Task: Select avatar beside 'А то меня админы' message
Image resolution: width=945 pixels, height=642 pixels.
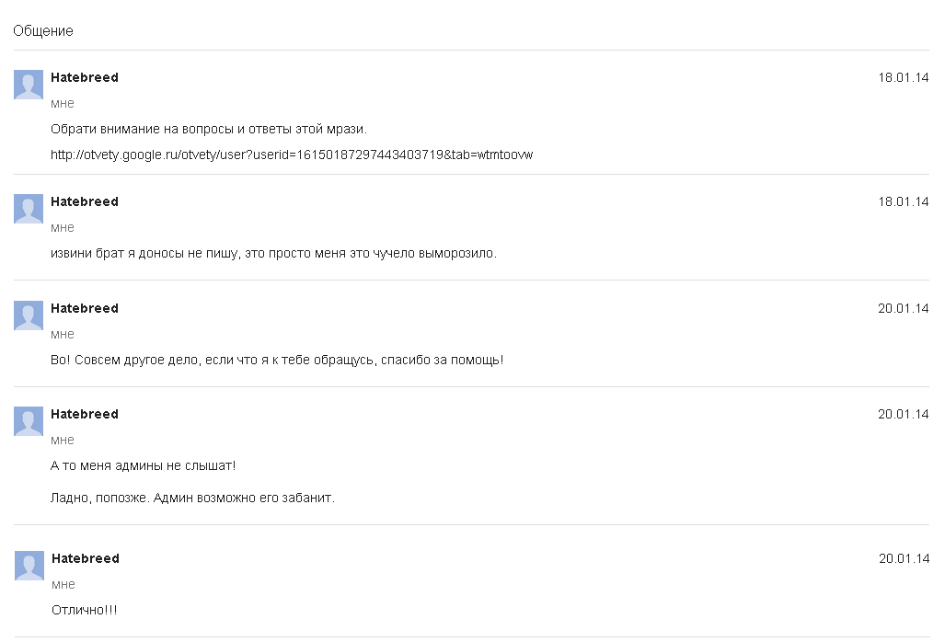Action: (29, 421)
